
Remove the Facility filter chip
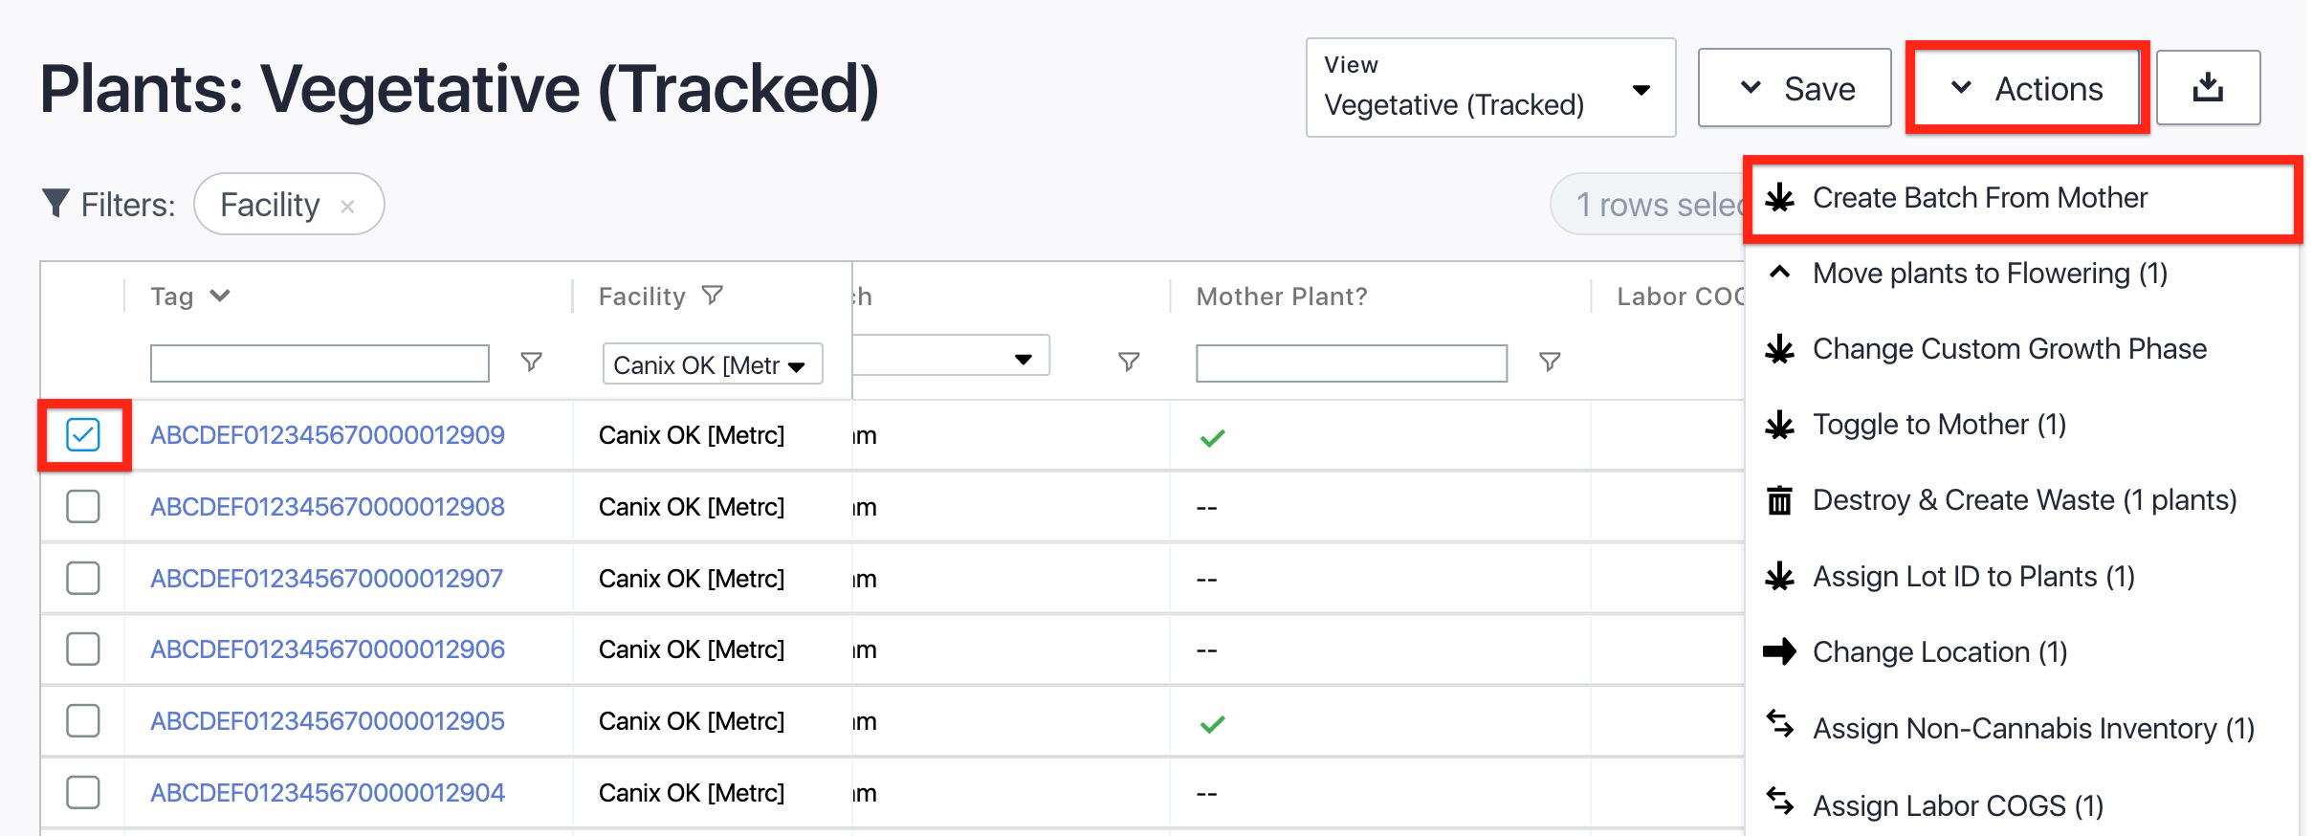pyautogui.click(x=348, y=206)
